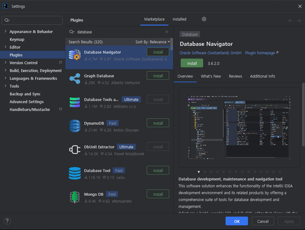This screenshot has height=230, width=305.
Task: Install the DynamoDB plugin
Action: point(158,123)
